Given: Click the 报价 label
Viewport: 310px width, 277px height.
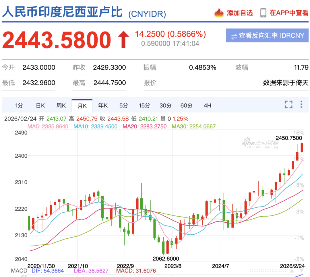Looking at the screenshot, I should [150, 83].
